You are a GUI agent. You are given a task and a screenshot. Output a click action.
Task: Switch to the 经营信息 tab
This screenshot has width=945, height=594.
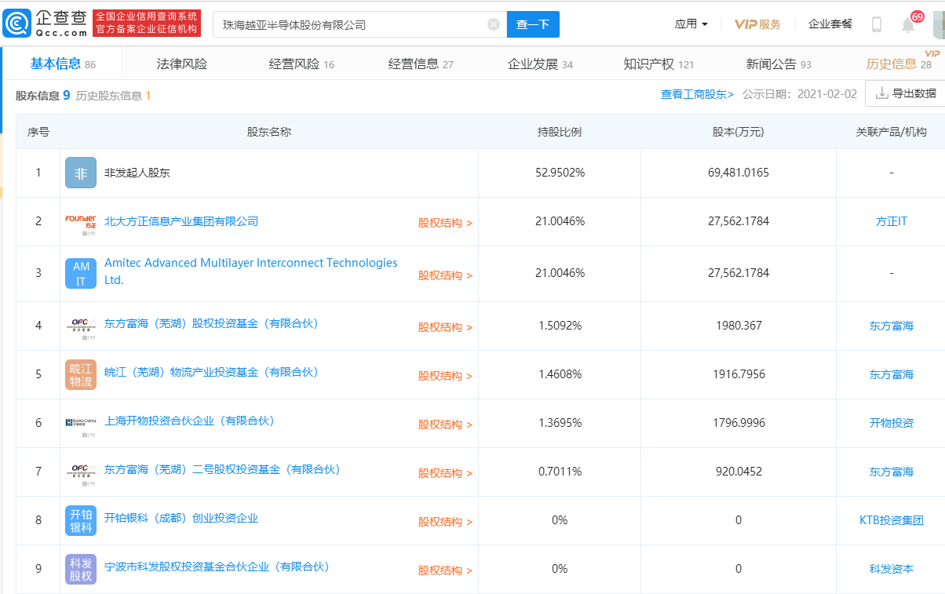(421, 64)
